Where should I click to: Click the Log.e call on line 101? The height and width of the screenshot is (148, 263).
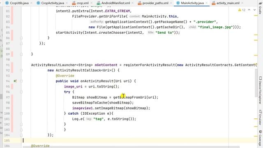(77, 119)
